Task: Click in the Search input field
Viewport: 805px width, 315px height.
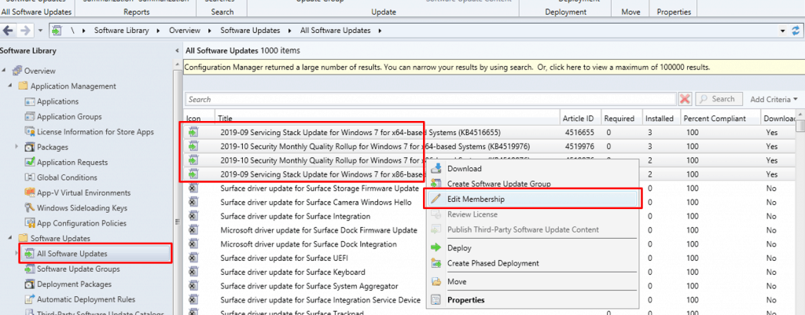Action: [430, 100]
